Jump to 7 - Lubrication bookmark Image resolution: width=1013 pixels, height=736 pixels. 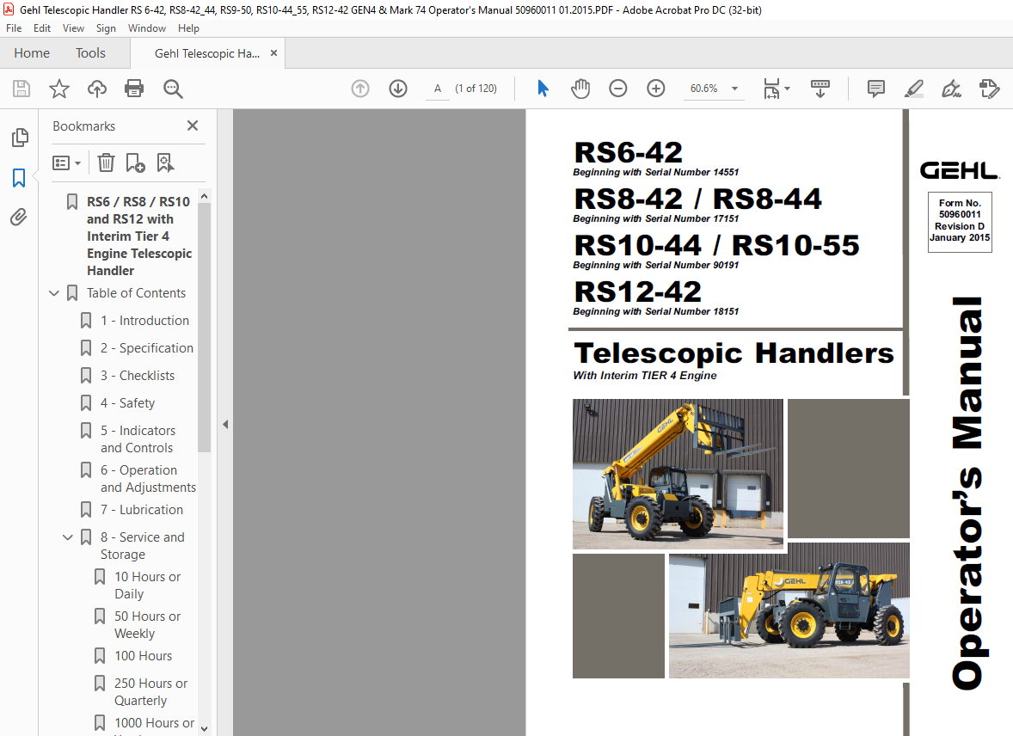(142, 510)
